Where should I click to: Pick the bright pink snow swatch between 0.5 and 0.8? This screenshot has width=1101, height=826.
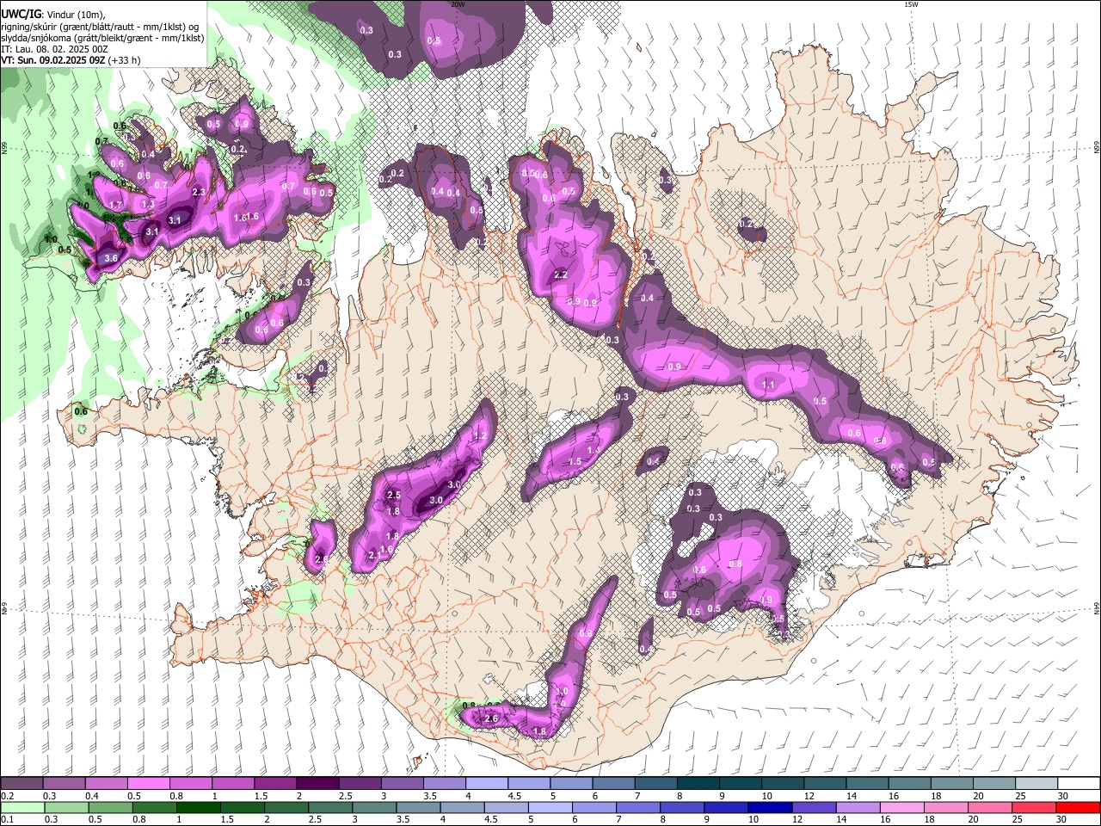[148, 784]
